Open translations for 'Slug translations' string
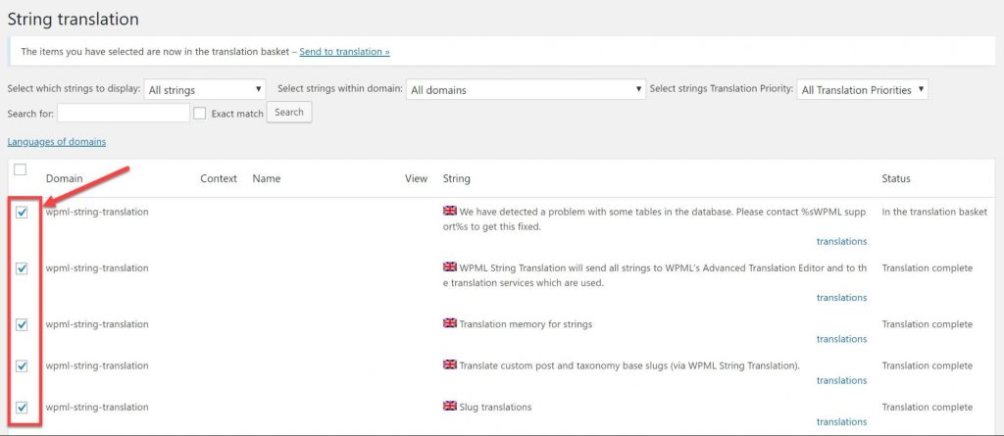1004x436 pixels. click(x=841, y=422)
